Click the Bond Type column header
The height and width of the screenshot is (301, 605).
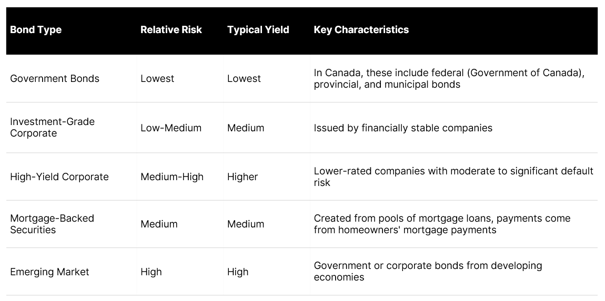35,30
